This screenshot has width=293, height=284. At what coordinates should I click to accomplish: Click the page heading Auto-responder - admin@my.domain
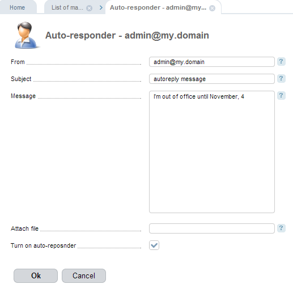pyautogui.click(x=127, y=35)
